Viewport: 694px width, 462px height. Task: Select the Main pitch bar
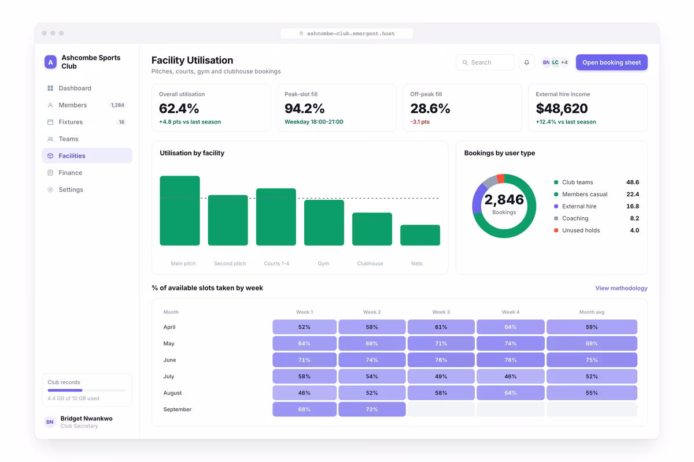[180, 211]
